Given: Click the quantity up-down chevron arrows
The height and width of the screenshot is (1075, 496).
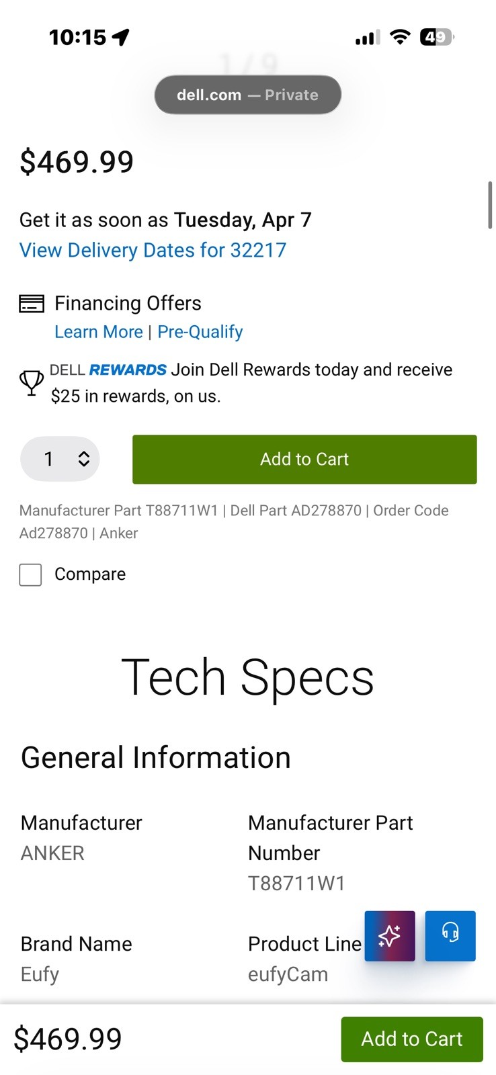Looking at the screenshot, I should 84,459.
